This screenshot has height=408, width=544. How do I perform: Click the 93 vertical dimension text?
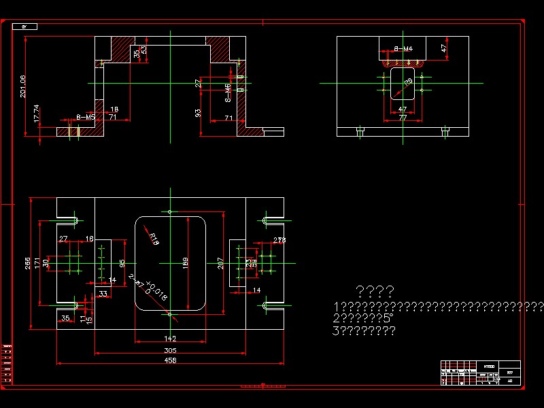click(x=198, y=113)
